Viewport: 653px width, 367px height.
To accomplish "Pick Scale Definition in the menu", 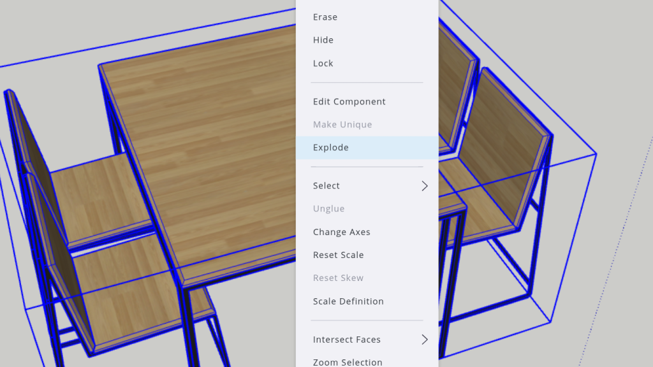I will coord(348,301).
